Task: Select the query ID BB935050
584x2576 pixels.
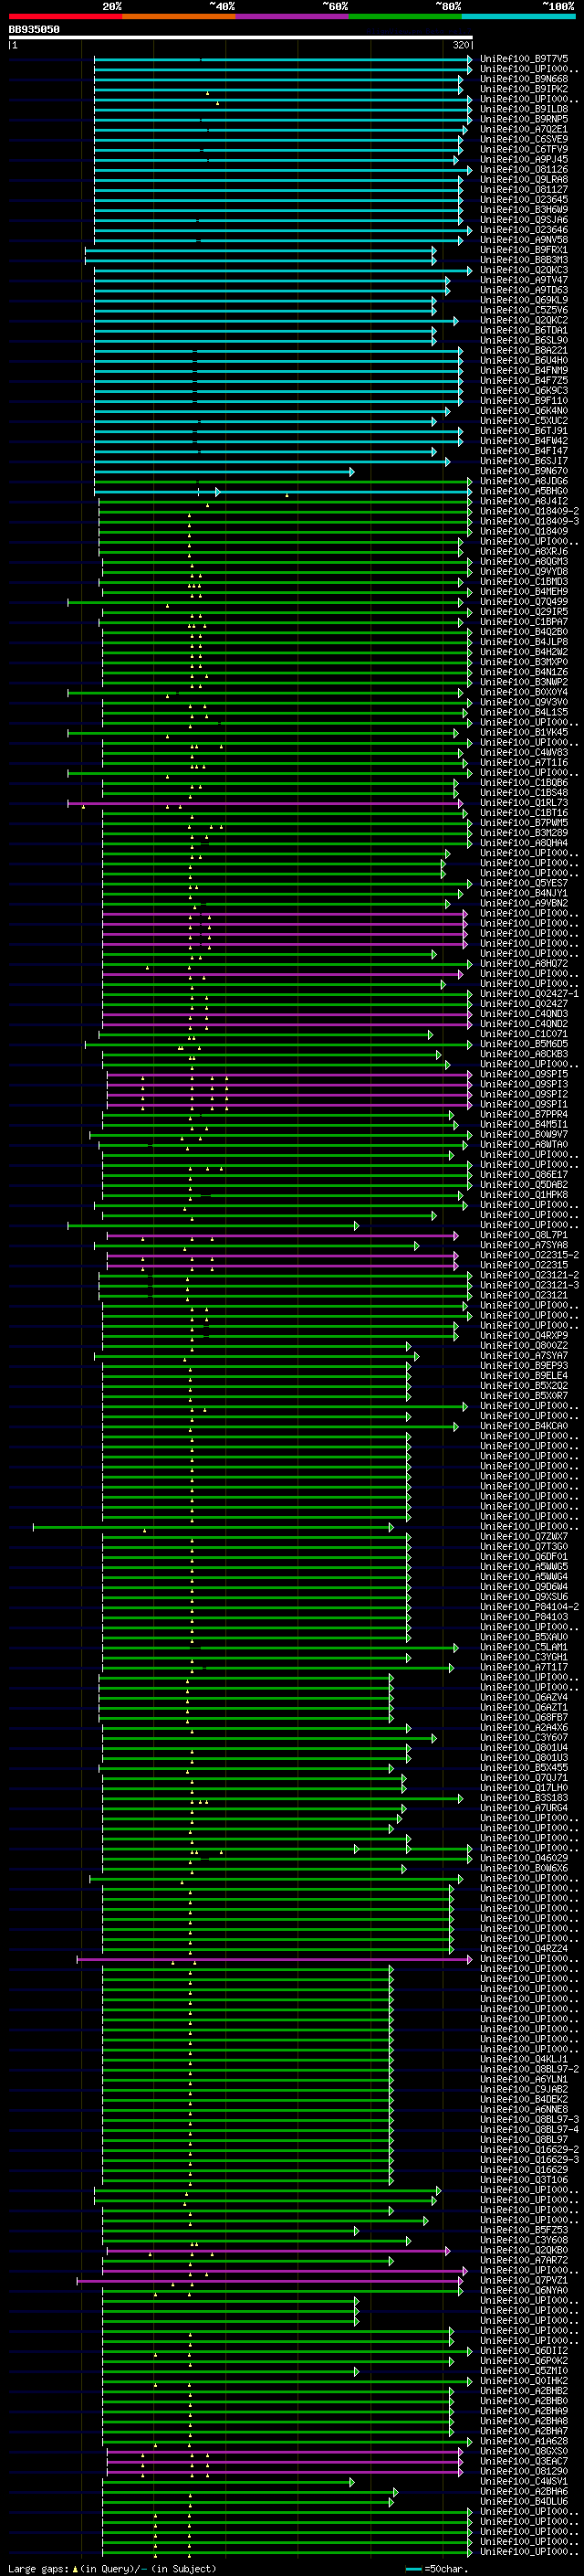Action: (34, 30)
